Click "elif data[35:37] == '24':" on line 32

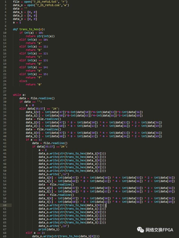coord(39,109)
